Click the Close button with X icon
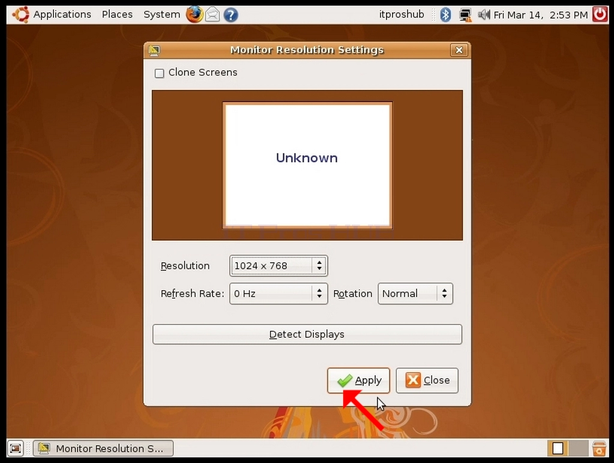Screen dimensions: 614x463 pyautogui.click(x=427, y=380)
